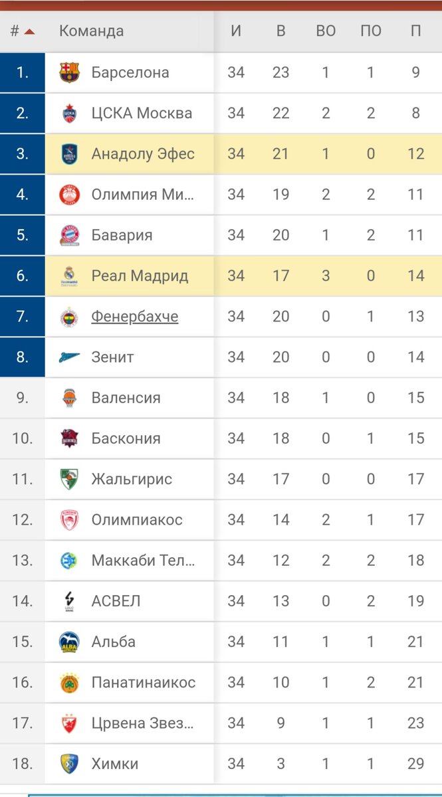
Task: Click the Anadolu Efes club emblem
Action: pos(69,153)
